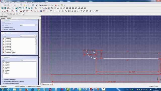Image resolution: width=161 pixels, height=91 pixels.
Task: Click the Fit All zoom icon
Action: click(x=2, y=8)
